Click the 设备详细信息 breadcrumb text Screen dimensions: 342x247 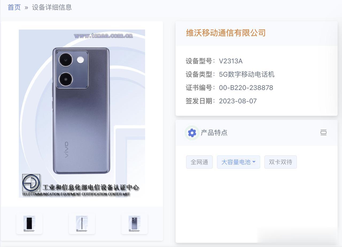(x=52, y=7)
